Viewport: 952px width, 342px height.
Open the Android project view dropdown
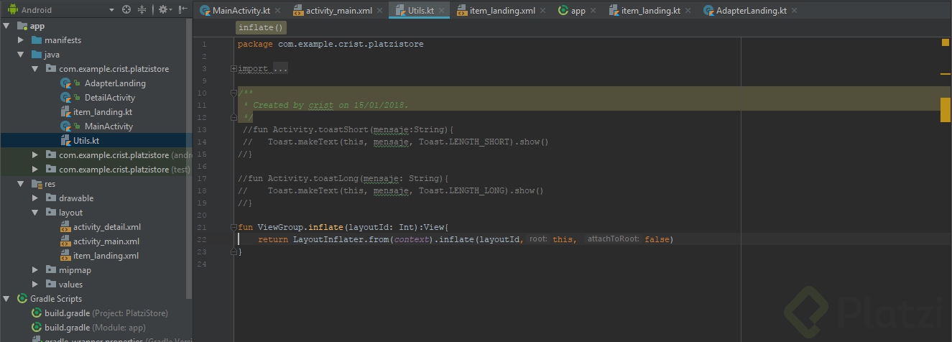(x=111, y=10)
